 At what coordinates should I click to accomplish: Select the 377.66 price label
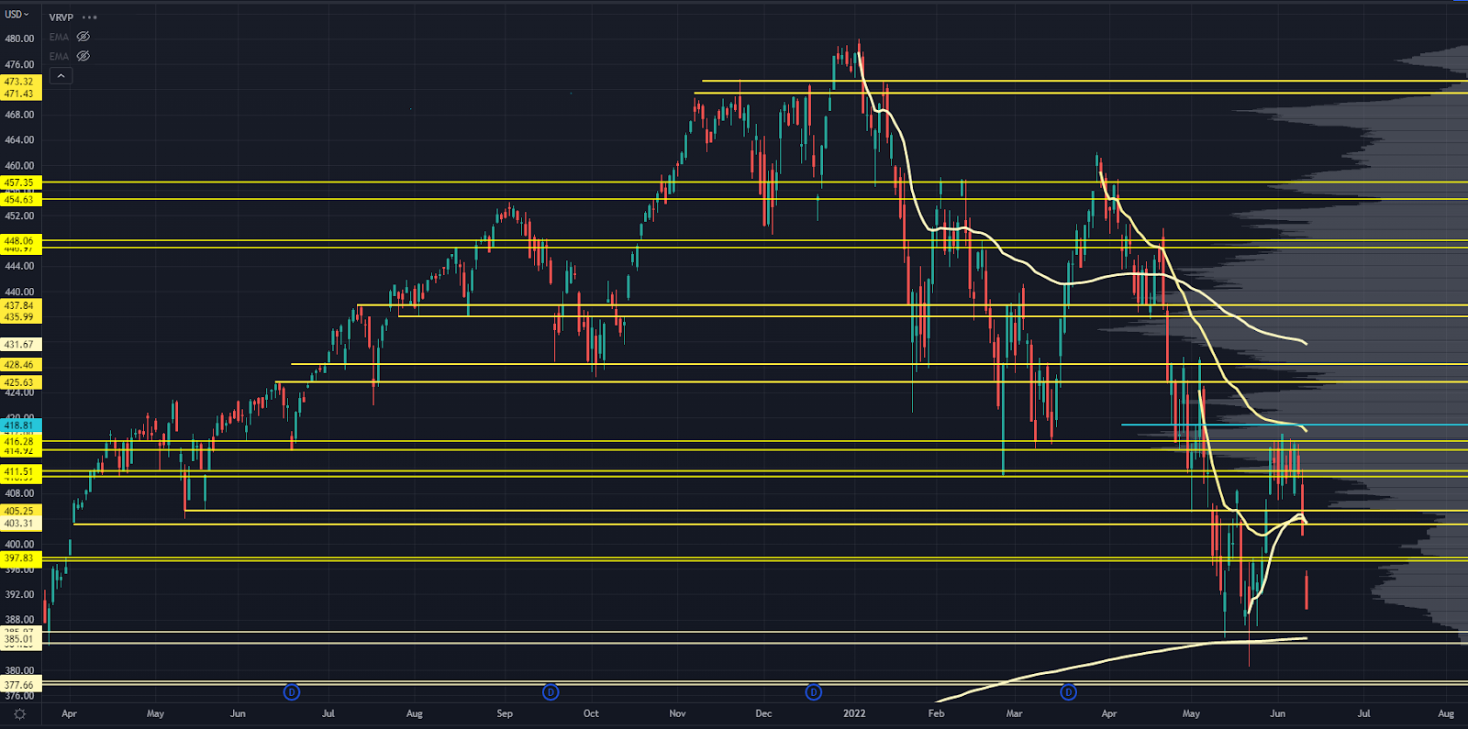[x=19, y=685]
